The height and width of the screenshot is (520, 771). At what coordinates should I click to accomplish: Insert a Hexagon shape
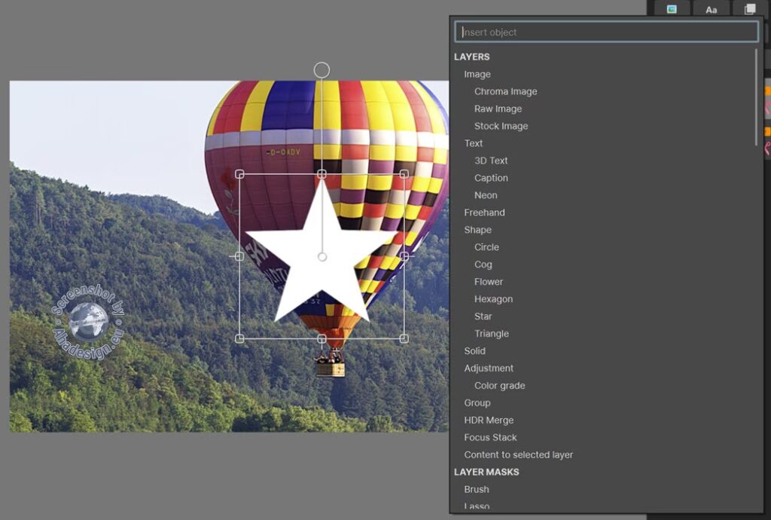[x=493, y=299]
